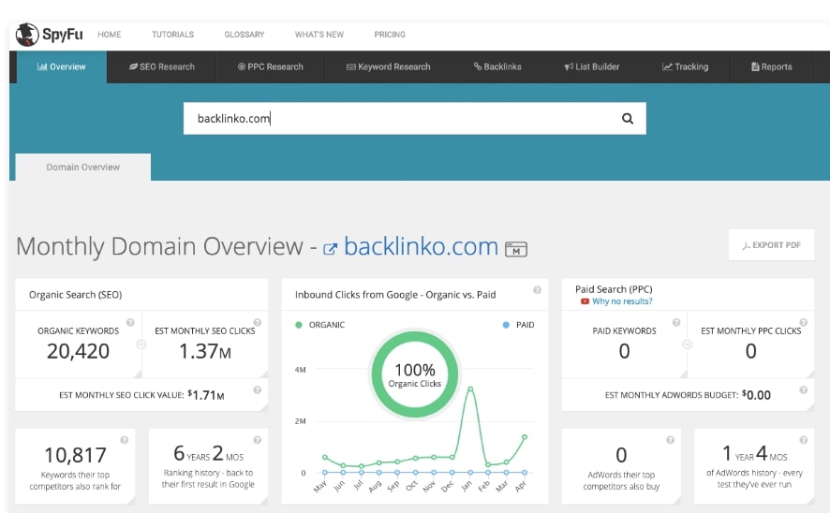830x513 pixels.
Task: Click the search magnifier icon
Action: [628, 119]
